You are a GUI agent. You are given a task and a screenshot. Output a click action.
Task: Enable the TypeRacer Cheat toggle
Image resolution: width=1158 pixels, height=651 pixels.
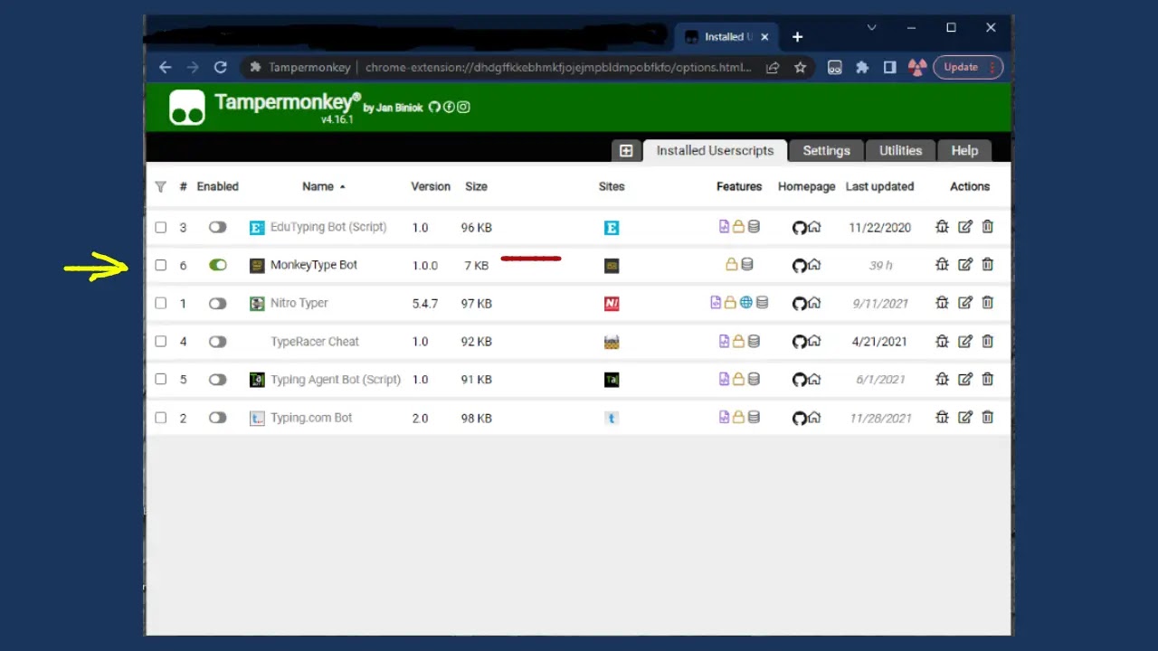pyautogui.click(x=217, y=341)
